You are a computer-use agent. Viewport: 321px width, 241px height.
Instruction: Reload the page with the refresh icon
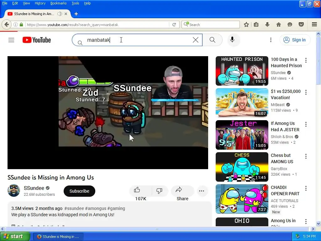tap(174, 24)
